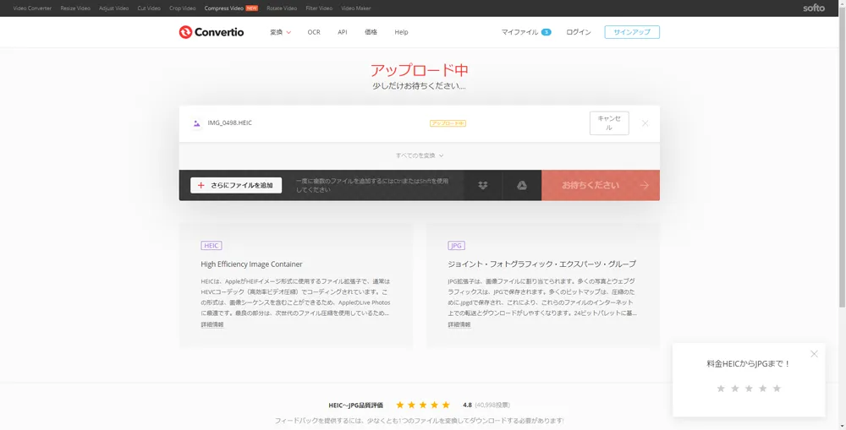Open Video Maker link

click(x=356, y=8)
